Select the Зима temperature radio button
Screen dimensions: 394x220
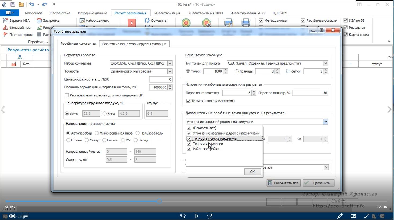(104, 114)
